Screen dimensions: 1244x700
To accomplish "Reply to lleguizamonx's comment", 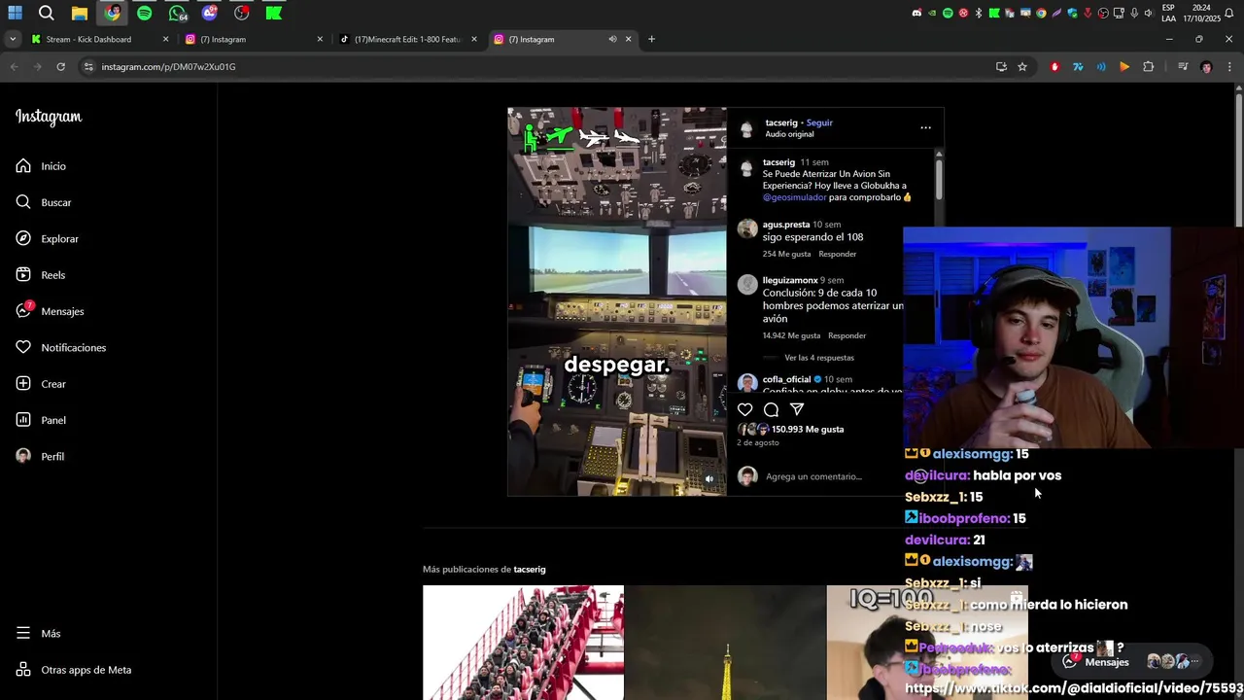I will (847, 335).
